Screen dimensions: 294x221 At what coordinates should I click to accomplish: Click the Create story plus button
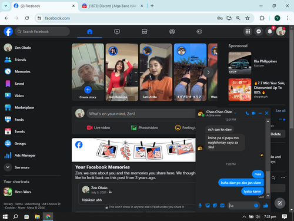pos(88,90)
